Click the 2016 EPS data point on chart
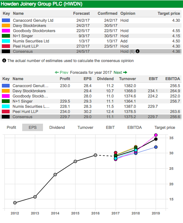The height and width of the screenshot is (223, 183). coord(96,155)
